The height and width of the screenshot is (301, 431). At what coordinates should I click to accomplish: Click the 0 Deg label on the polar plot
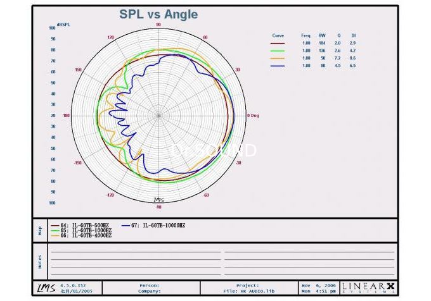pos(252,116)
